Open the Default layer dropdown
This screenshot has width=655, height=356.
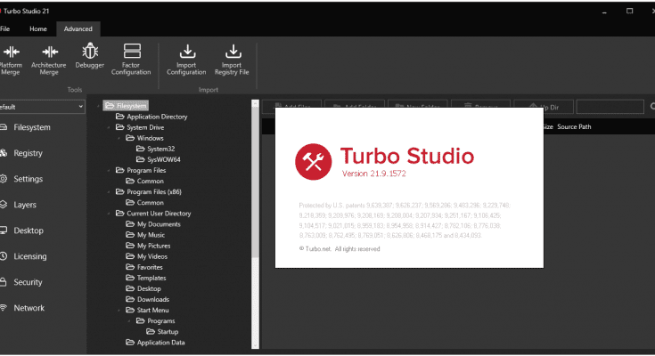[x=42, y=107]
